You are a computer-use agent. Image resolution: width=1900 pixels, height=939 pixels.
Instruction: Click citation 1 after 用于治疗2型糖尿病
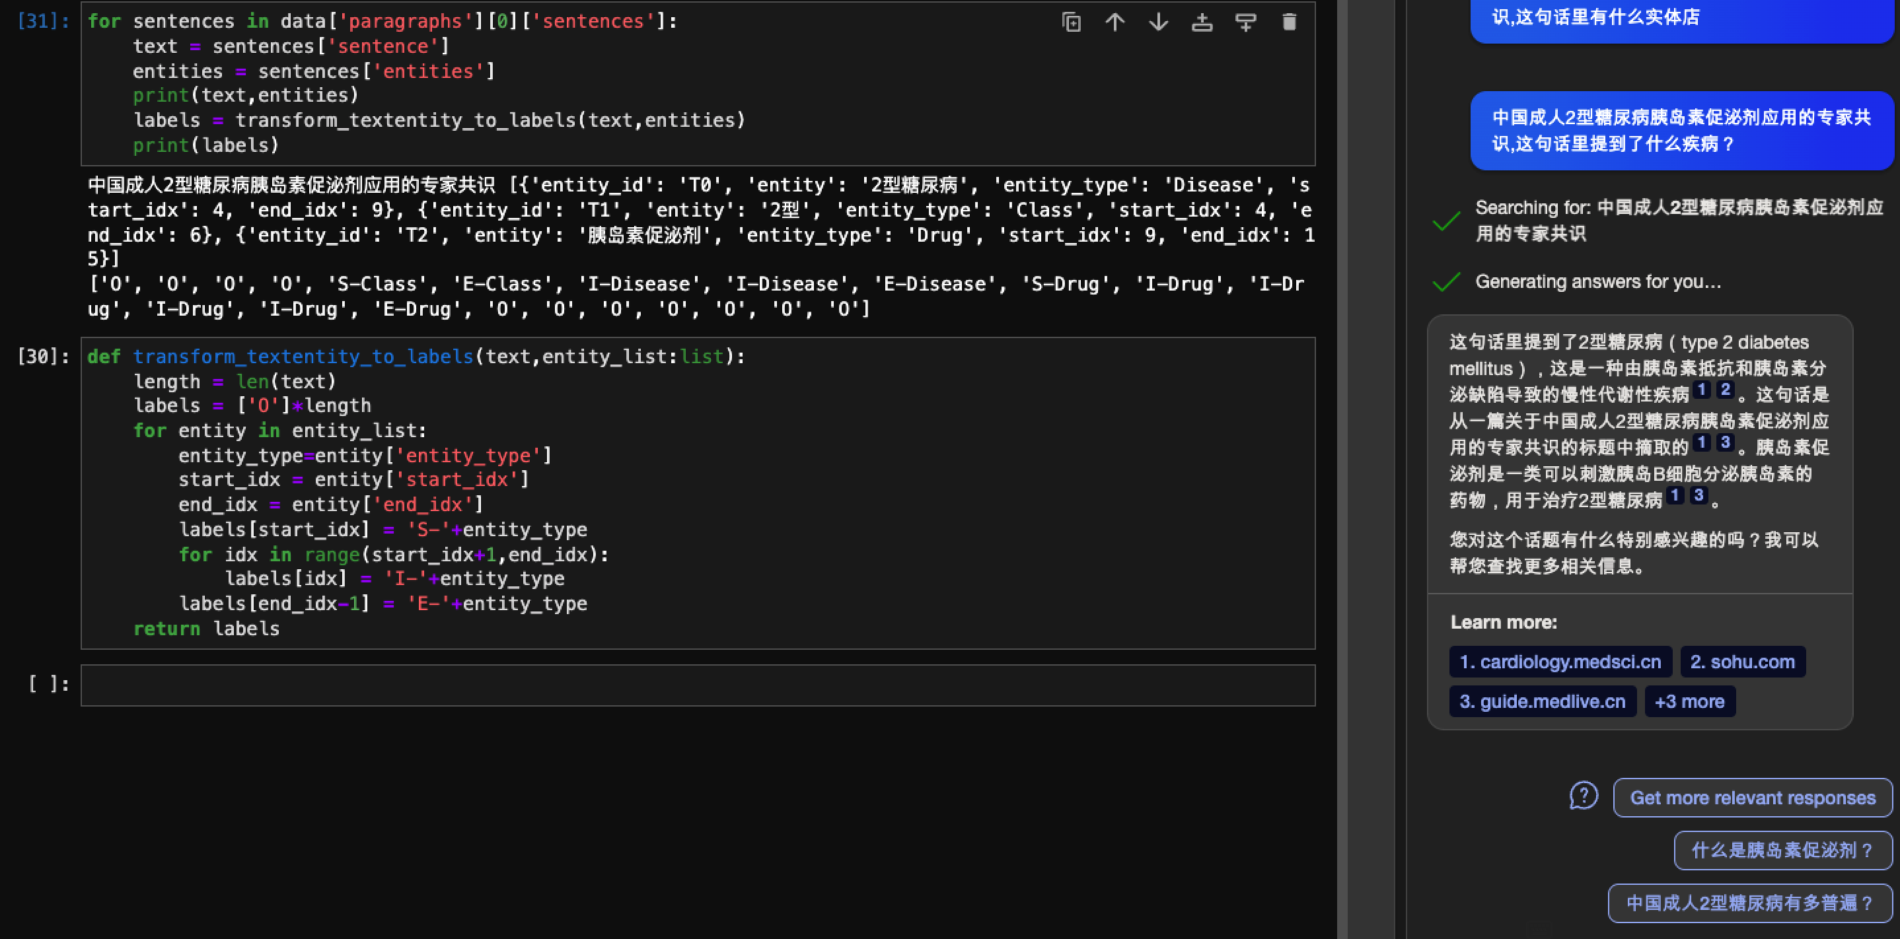[x=1675, y=495]
